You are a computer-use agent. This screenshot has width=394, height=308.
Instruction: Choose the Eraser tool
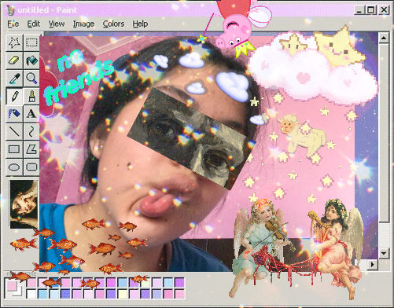(14, 60)
